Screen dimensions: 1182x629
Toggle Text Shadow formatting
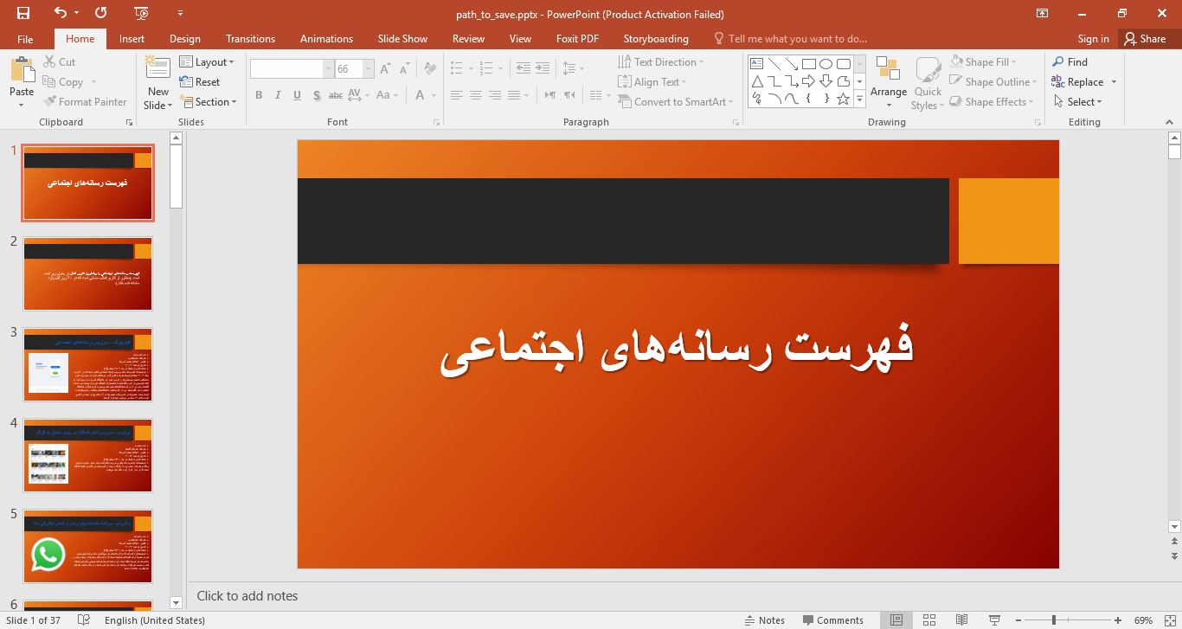(x=318, y=95)
